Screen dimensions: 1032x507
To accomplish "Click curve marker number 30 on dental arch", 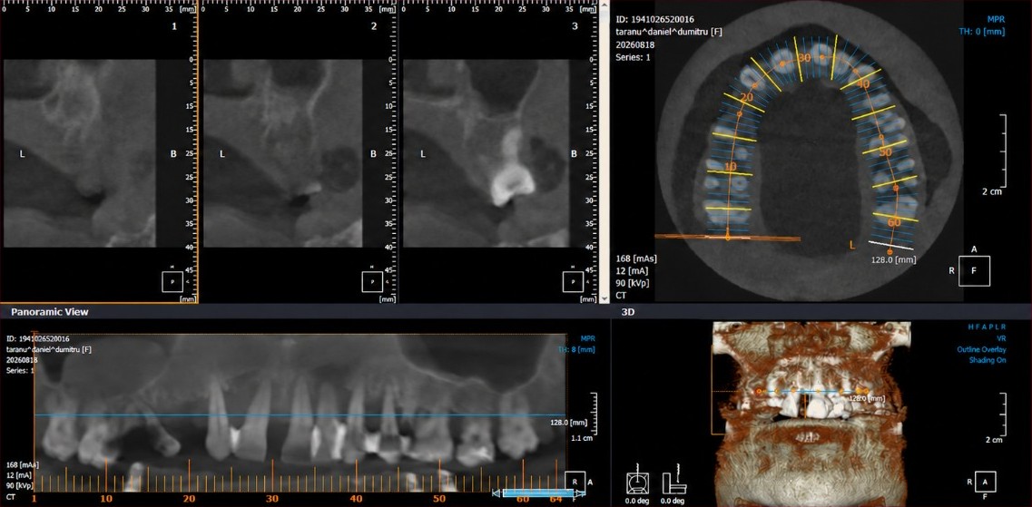I will tap(803, 58).
